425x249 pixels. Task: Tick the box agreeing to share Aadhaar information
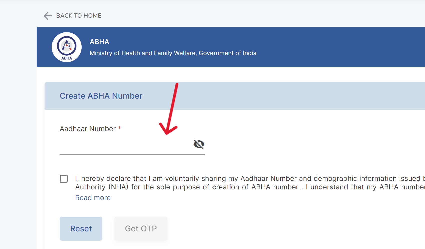(64, 178)
